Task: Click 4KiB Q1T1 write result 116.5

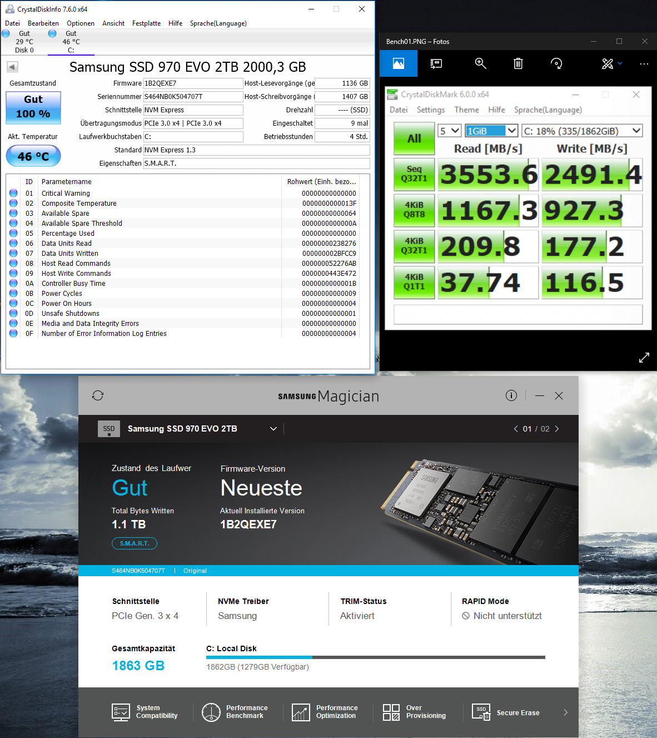Action: [x=592, y=283]
